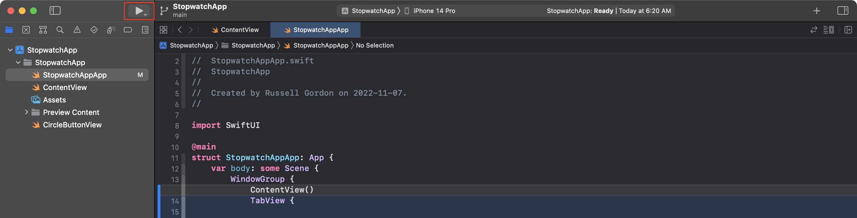Click StopwatchAppApp in jump bar breadcrumb
Image resolution: width=857 pixels, height=218 pixels.
coord(320,45)
